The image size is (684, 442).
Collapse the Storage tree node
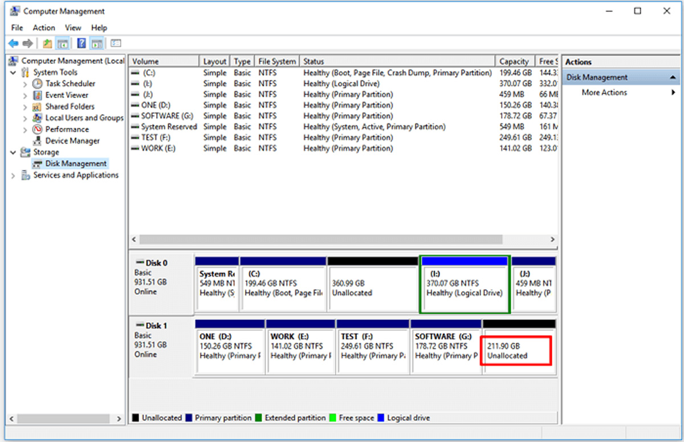[13, 152]
